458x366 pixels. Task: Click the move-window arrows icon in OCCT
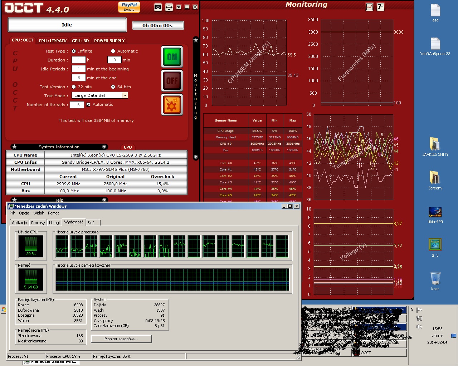tap(169, 7)
